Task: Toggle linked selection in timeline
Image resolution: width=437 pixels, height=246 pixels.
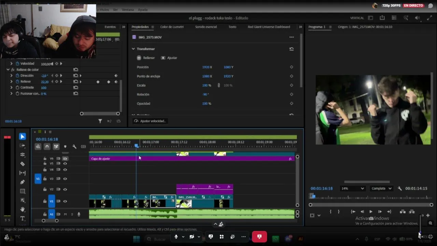Action: (56, 147)
